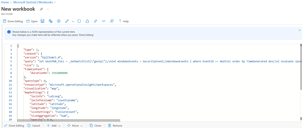The width and height of the screenshot is (302, 128).
Task: Click the editor's horizontal scrollbar
Action: coord(68,121)
